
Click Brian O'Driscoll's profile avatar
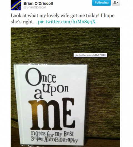point(16,5)
